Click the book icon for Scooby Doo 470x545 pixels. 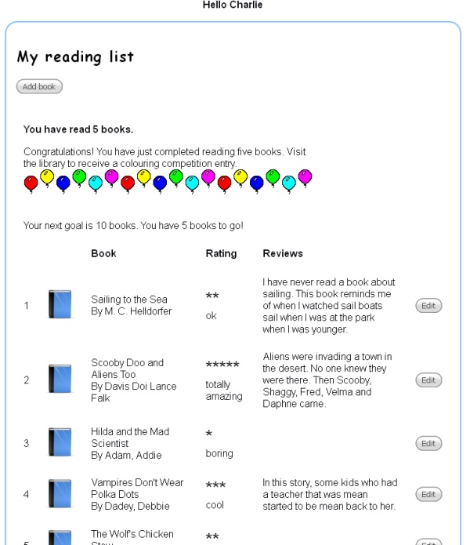pos(60,379)
